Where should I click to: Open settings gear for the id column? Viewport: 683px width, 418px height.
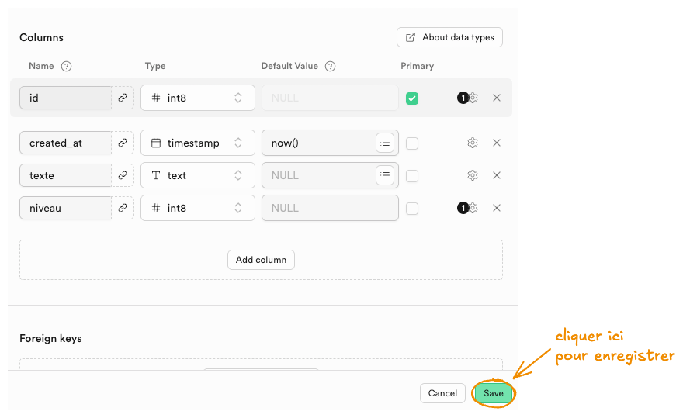tap(473, 98)
